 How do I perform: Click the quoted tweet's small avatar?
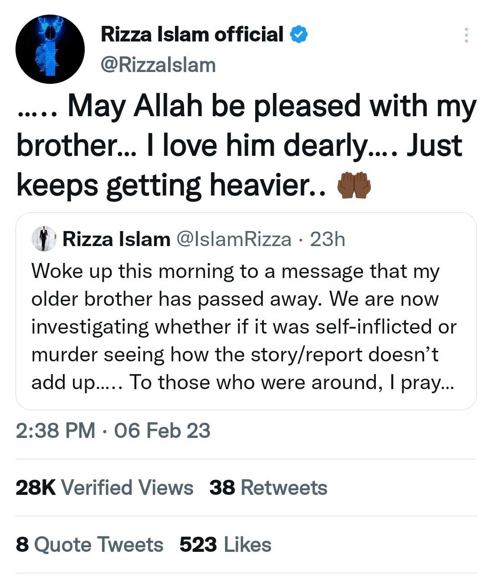[x=44, y=239]
